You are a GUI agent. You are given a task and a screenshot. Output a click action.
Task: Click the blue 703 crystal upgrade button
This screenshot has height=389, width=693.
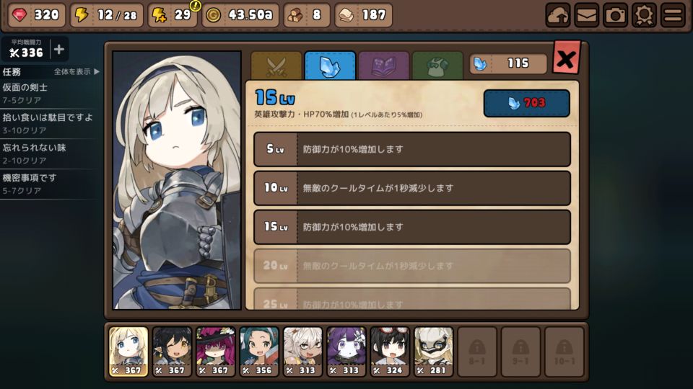click(526, 103)
